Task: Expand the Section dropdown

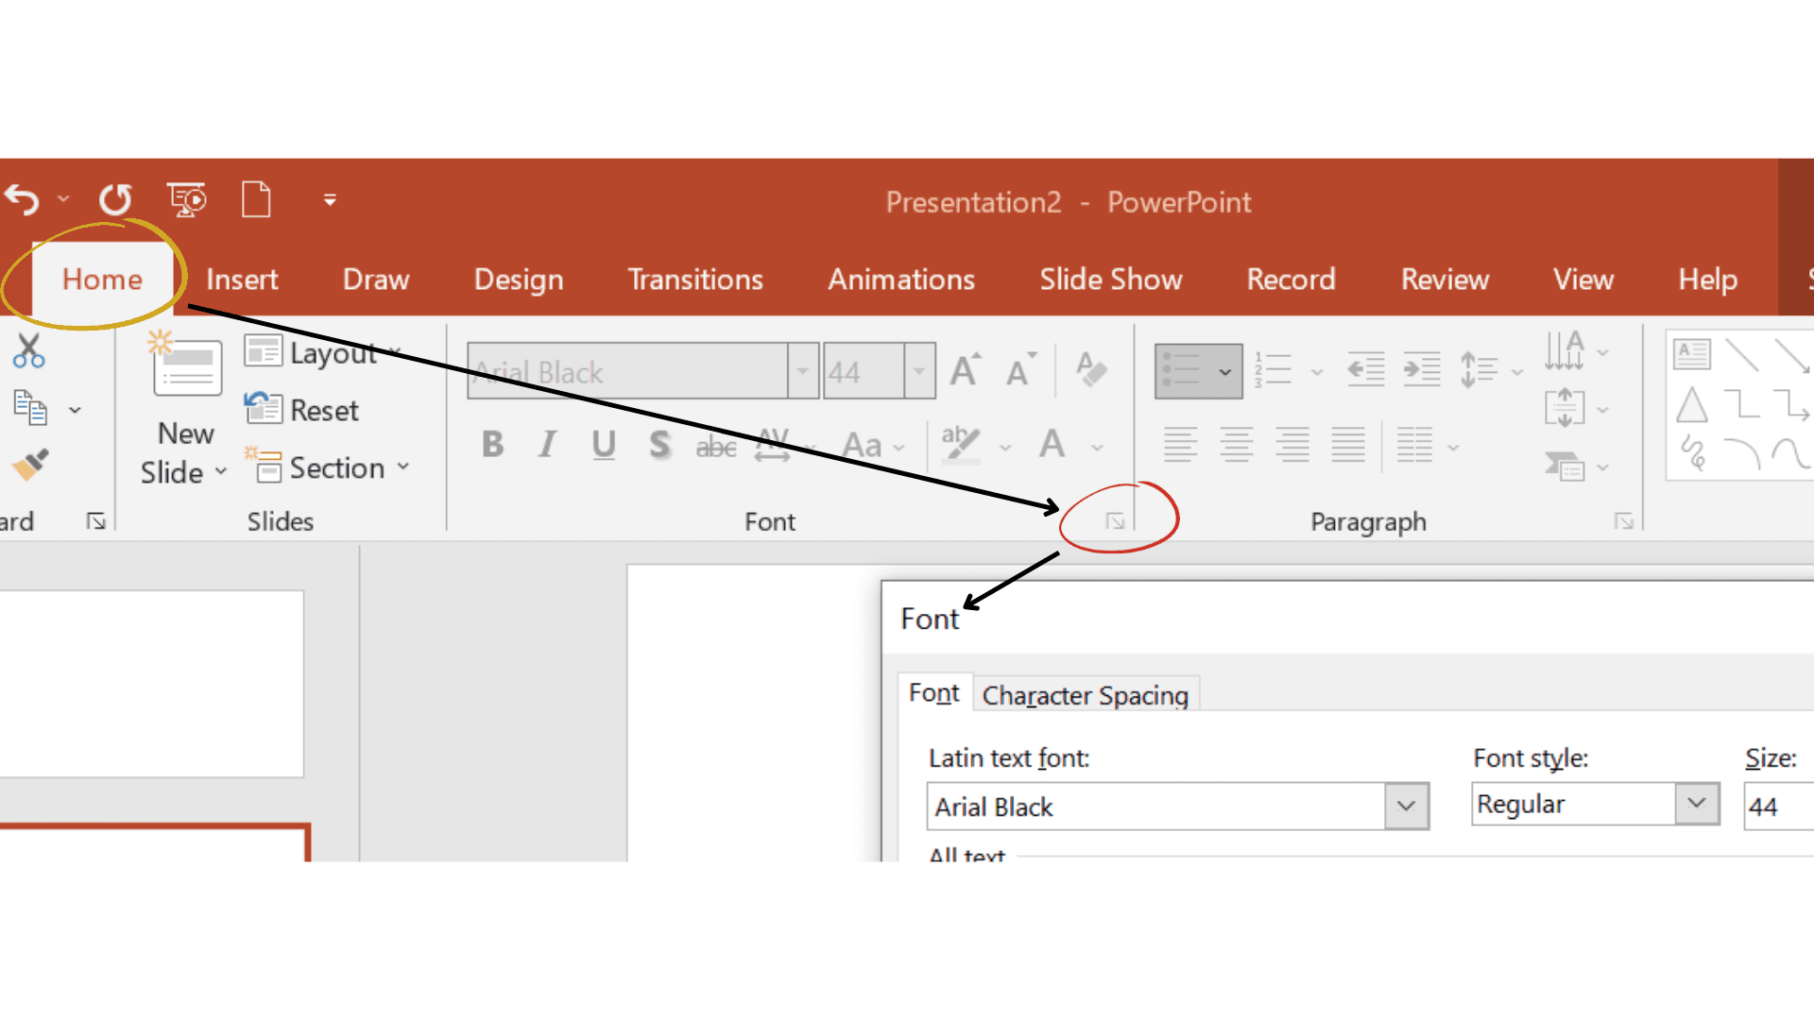Action: pyautogui.click(x=404, y=467)
